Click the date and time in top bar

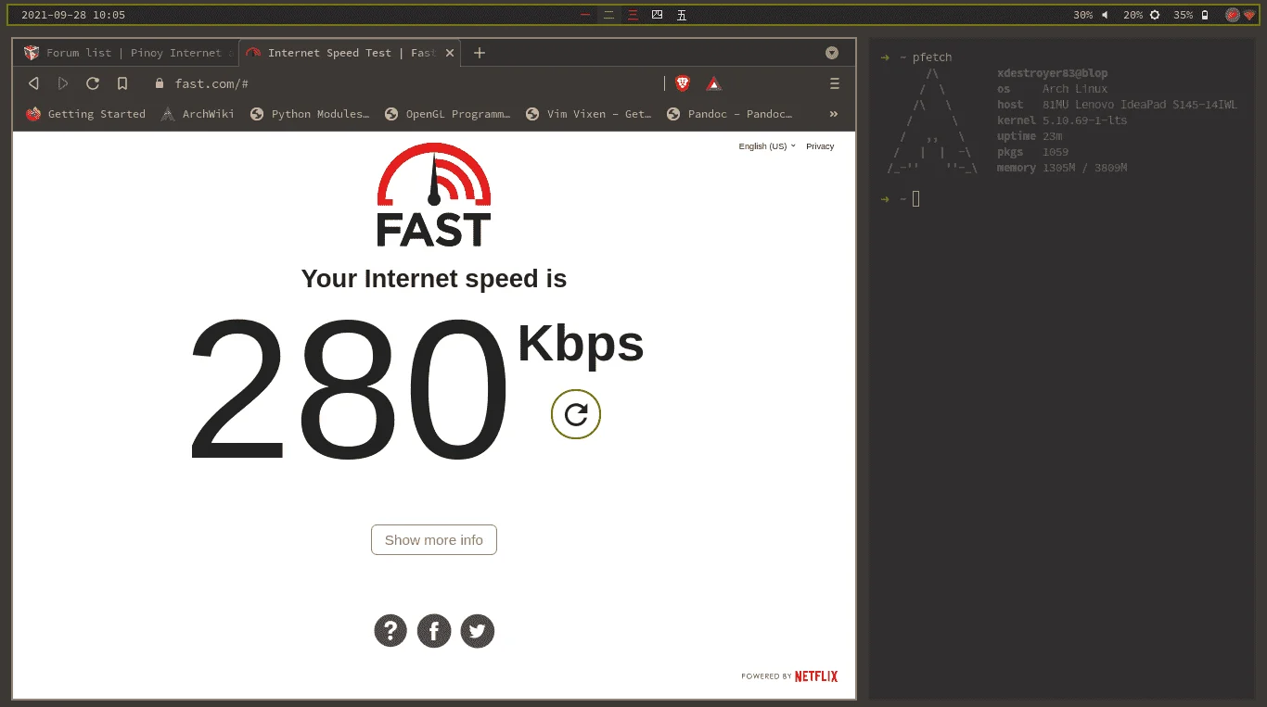point(72,15)
